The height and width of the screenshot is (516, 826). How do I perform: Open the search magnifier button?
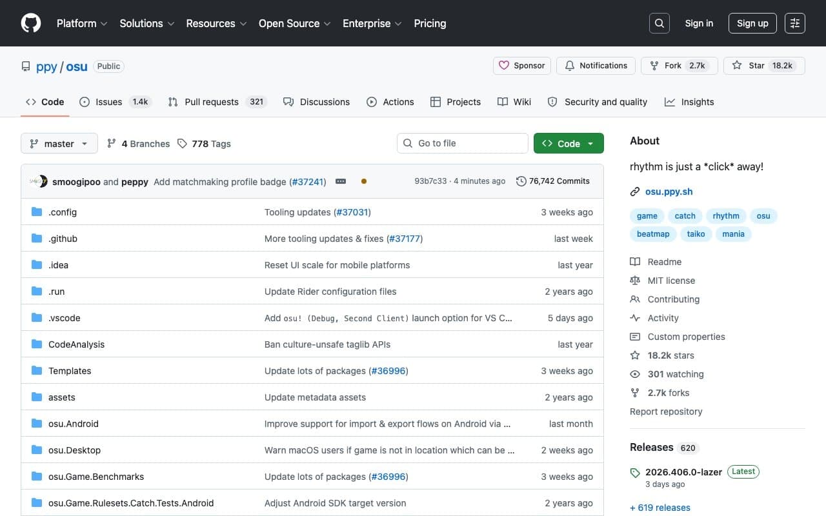[x=659, y=23]
